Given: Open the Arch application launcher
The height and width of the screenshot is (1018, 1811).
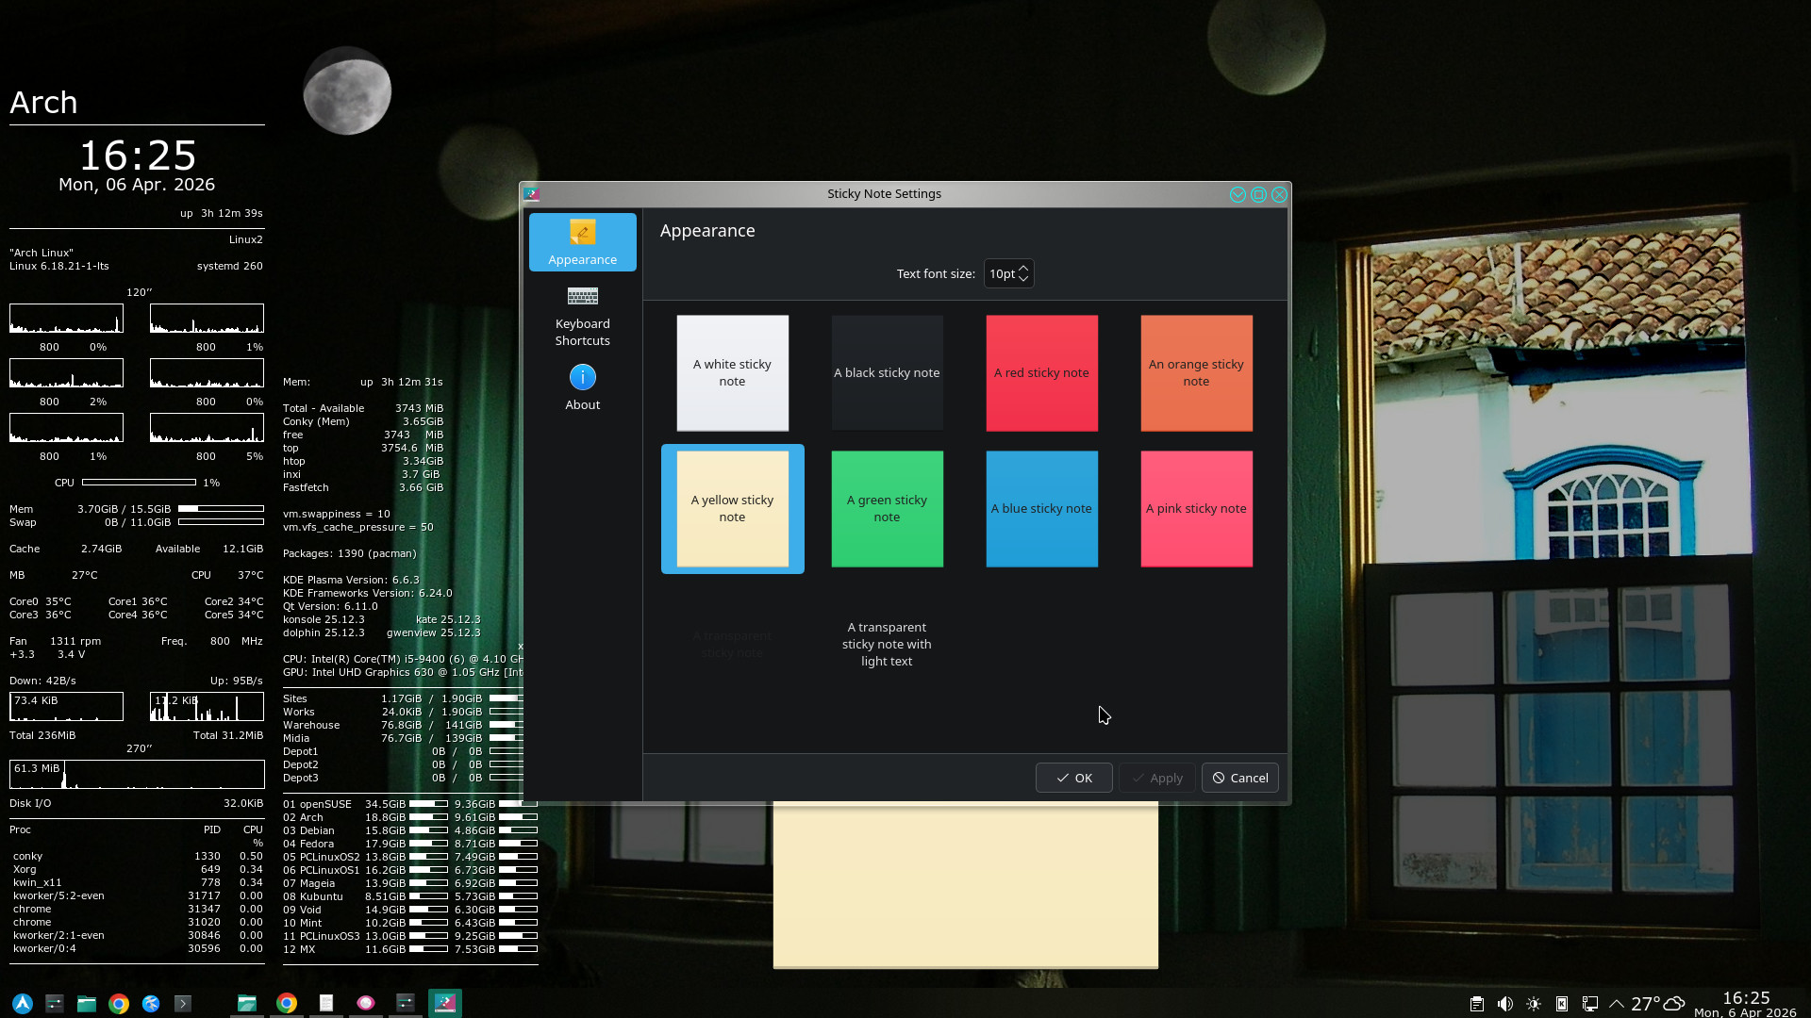Looking at the screenshot, I should click(23, 1004).
